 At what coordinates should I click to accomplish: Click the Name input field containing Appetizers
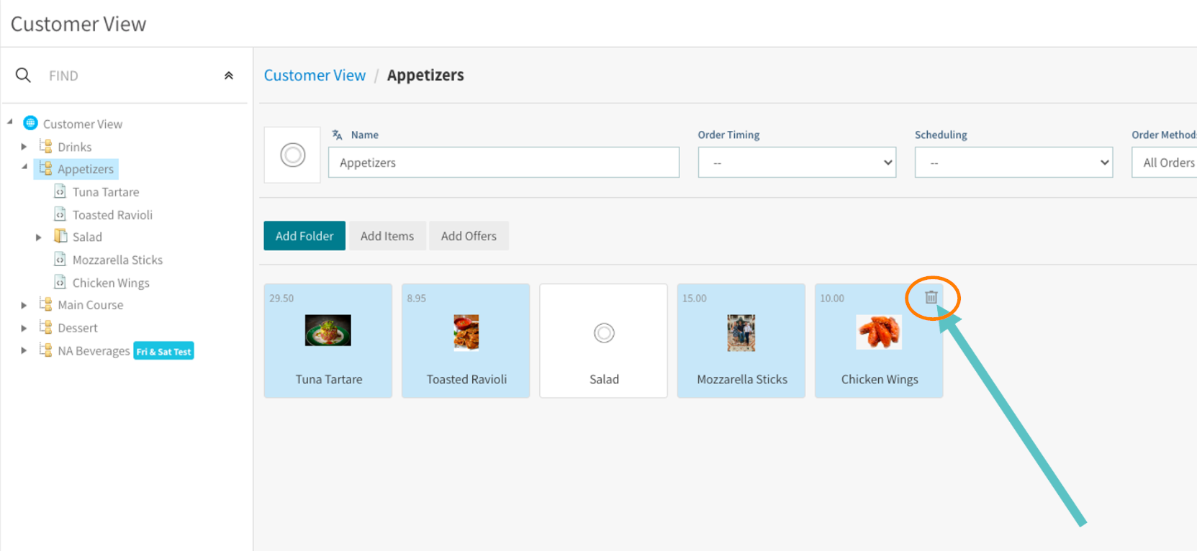(503, 163)
